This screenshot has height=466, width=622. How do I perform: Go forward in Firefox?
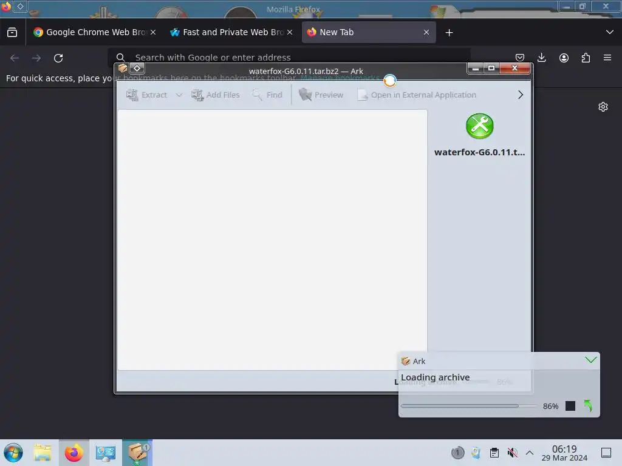click(x=36, y=58)
